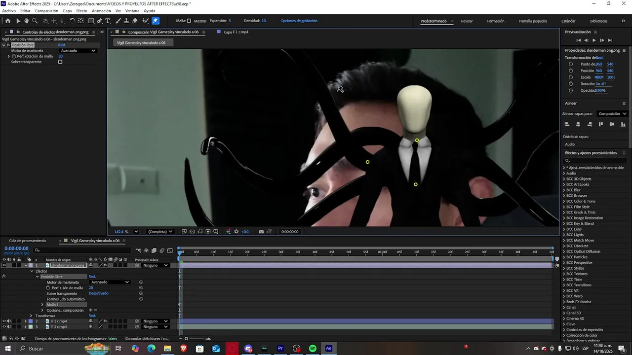
Task: Click the Play button in Previsualización panel
Action: 594,40
